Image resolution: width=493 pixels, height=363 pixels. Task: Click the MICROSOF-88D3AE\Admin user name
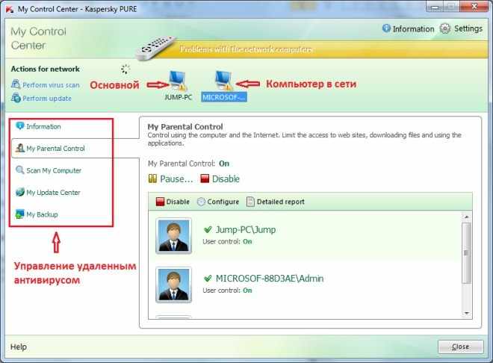pyautogui.click(x=270, y=279)
